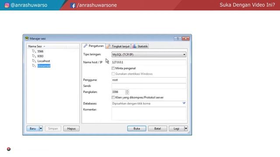
Task: Click the Nama host / IP field
Action: click(149, 62)
